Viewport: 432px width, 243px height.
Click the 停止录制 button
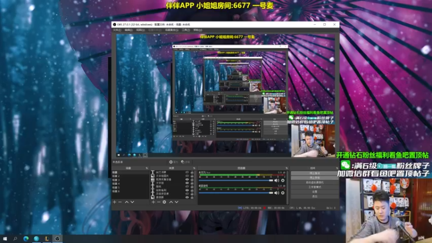tap(315, 178)
